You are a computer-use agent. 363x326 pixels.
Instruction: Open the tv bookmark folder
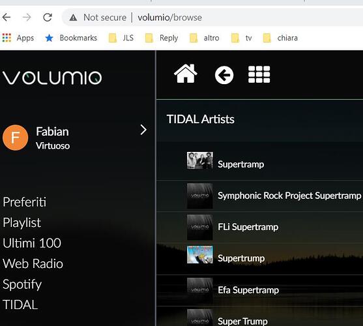[x=242, y=38]
